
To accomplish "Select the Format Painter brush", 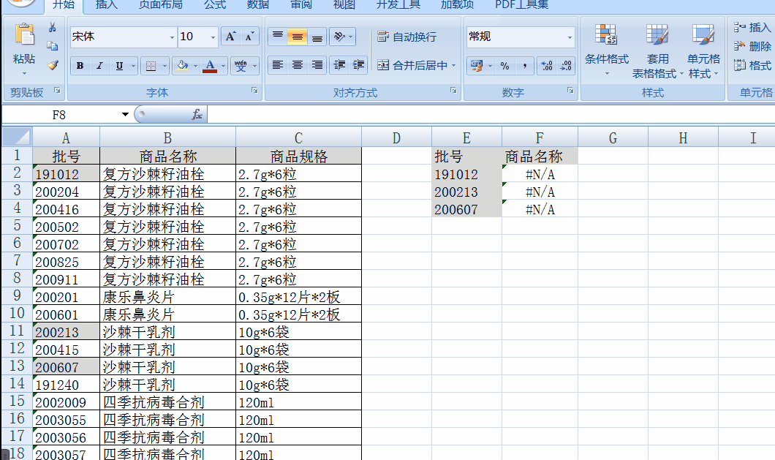I will tap(53, 65).
